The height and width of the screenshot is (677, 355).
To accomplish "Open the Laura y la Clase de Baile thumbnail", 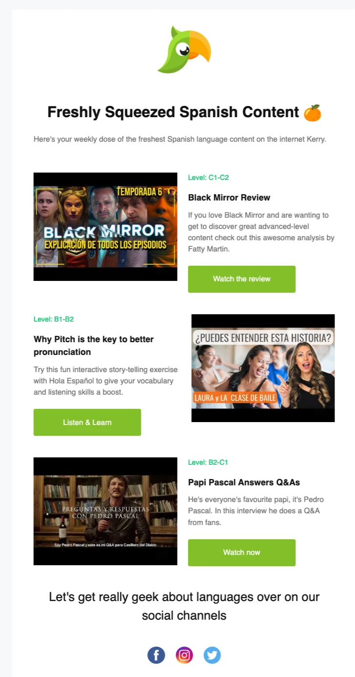I will [x=263, y=368].
